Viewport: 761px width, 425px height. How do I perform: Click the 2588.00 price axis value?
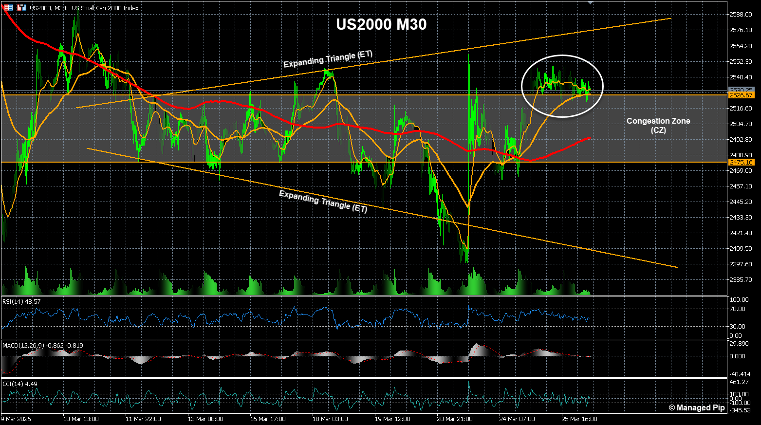coord(741,15)
